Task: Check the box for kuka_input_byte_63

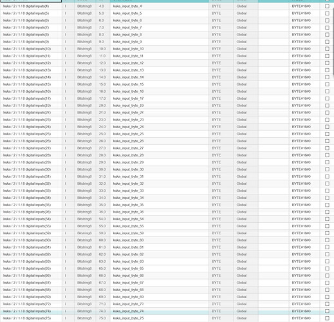Action: coord(327,261)
